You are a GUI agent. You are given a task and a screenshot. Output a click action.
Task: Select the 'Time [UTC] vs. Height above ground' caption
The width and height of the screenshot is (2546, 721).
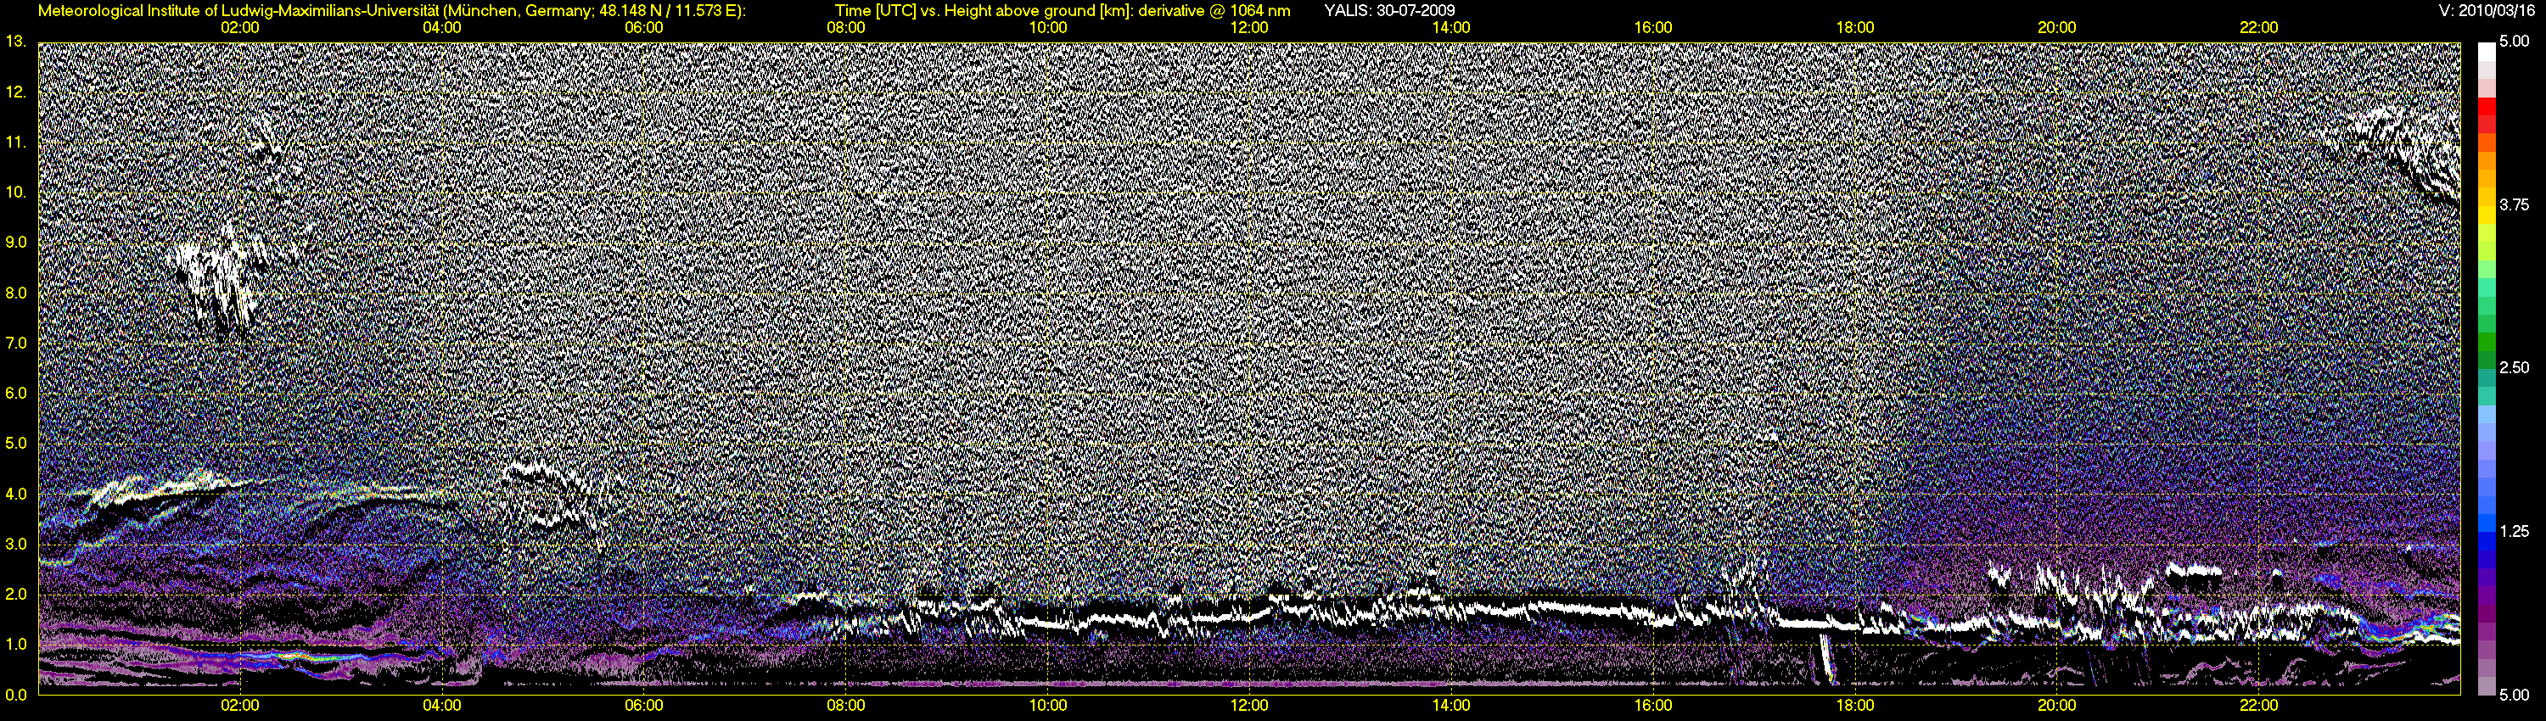1063,11
